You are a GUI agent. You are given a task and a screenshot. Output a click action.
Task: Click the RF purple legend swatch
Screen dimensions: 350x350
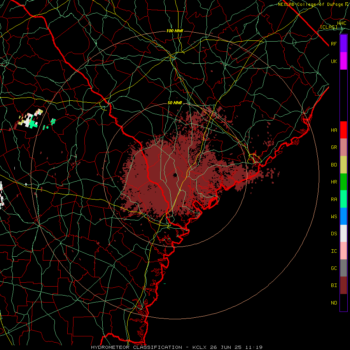pyautogui.click(x=343, y=44)
